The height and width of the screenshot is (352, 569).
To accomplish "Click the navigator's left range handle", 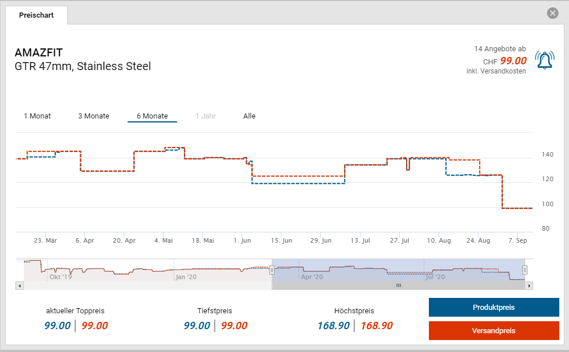I will pyautogui.click(x=272, y=270).
